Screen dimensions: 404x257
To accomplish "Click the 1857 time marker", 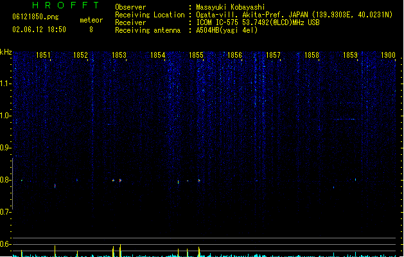I will (273, 55).
